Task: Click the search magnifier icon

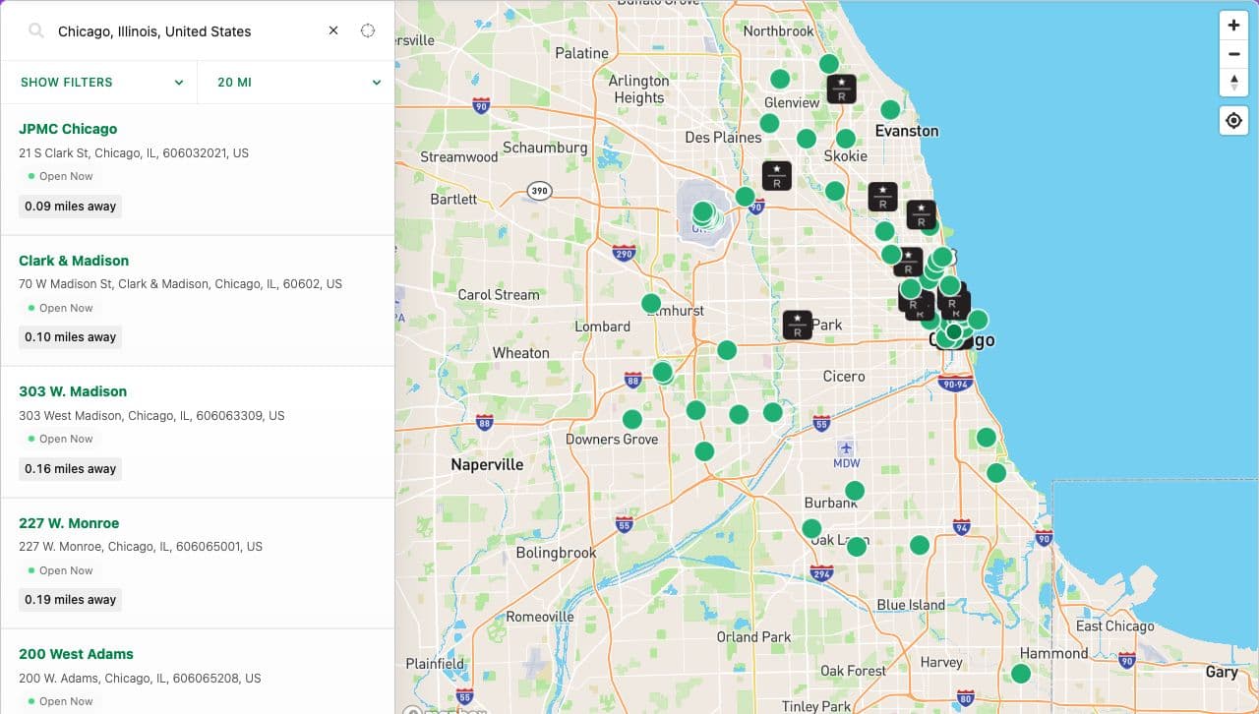Action: click(36, 31)
